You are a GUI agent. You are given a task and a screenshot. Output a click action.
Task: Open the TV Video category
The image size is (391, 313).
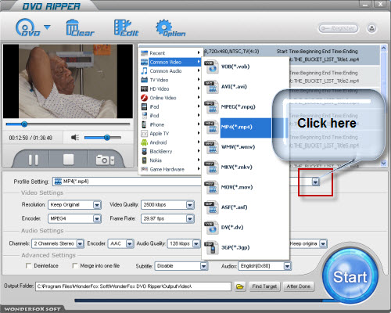point(170,80)
